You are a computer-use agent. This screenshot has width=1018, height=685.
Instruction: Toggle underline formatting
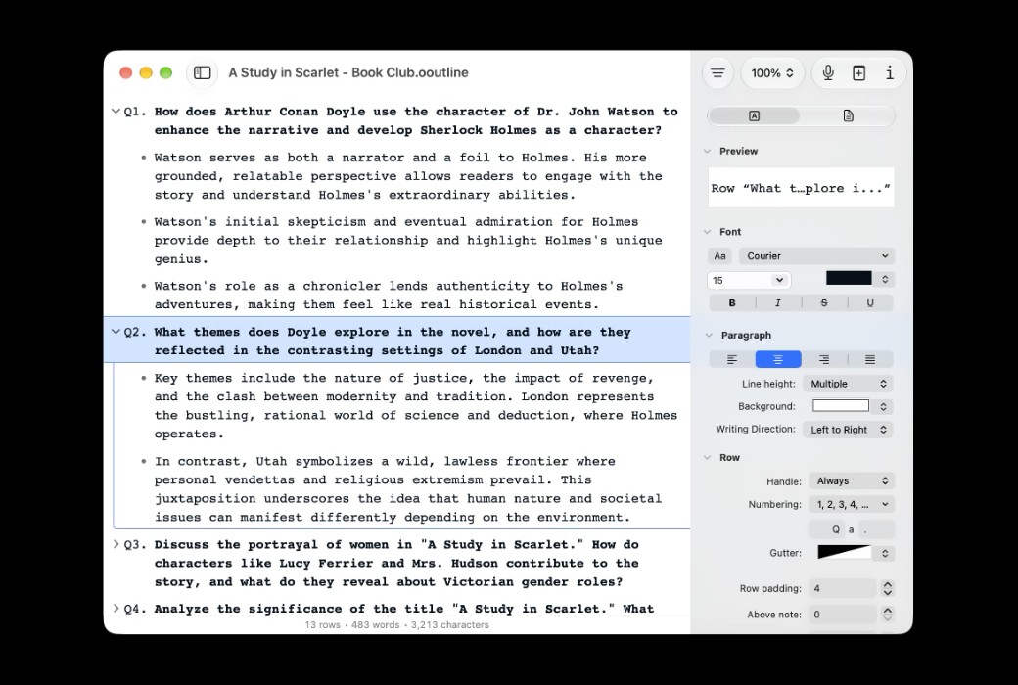point(870,302)
